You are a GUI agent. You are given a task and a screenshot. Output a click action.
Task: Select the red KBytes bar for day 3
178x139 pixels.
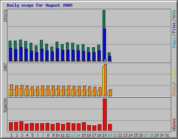[x=21, y=126]
